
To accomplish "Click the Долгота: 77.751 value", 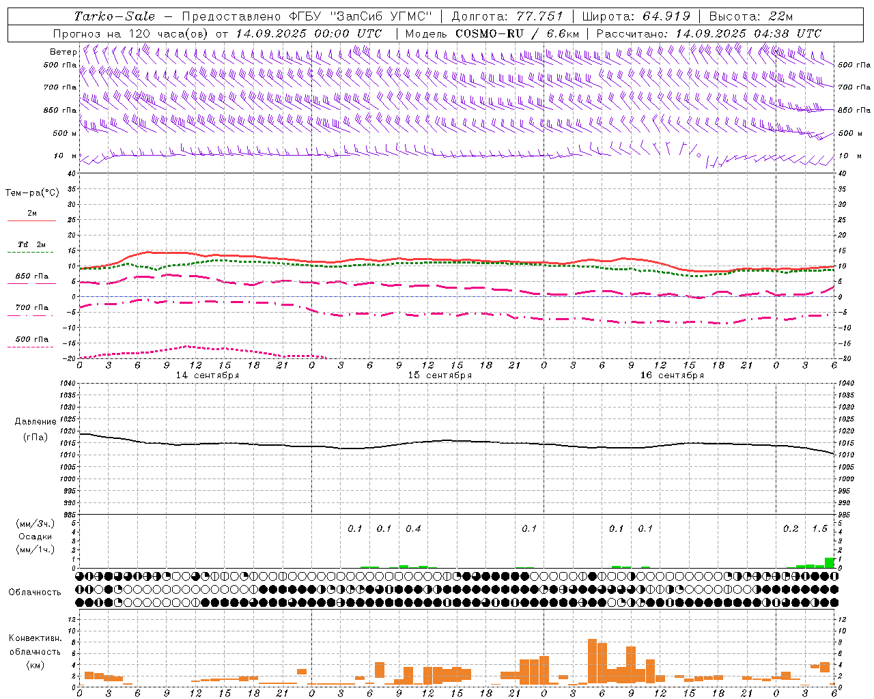I will (507, 16).
